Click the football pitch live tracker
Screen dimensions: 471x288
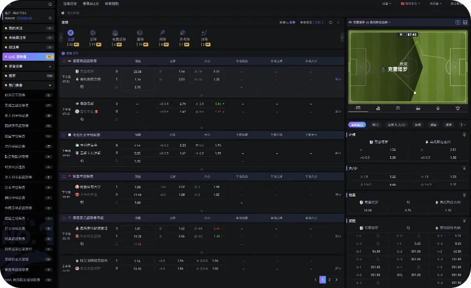(x=408, y=67)
